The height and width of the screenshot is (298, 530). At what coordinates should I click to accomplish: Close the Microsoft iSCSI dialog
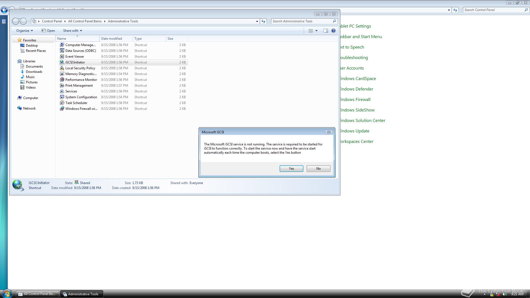pyautogui.click(x=329, y=132)
